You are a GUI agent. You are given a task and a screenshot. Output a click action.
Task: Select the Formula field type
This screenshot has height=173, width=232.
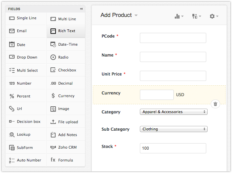66,160
